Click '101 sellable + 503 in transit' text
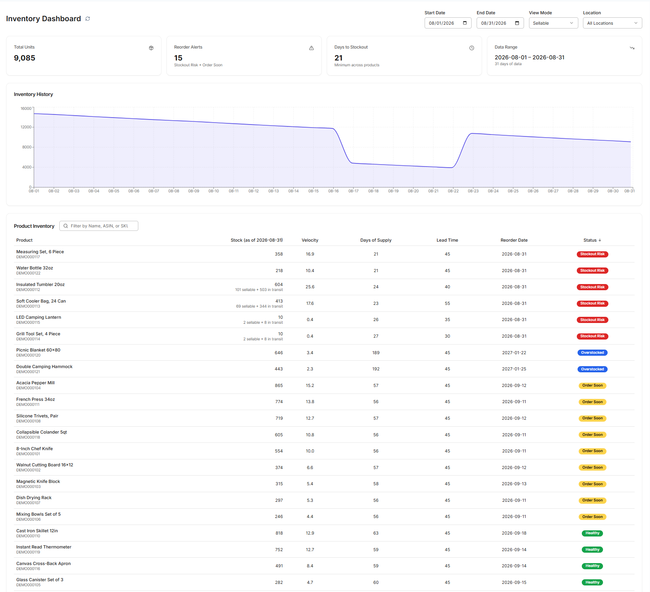Image resolution: width=650 pixels, height=592 pixels. [259, 290]
